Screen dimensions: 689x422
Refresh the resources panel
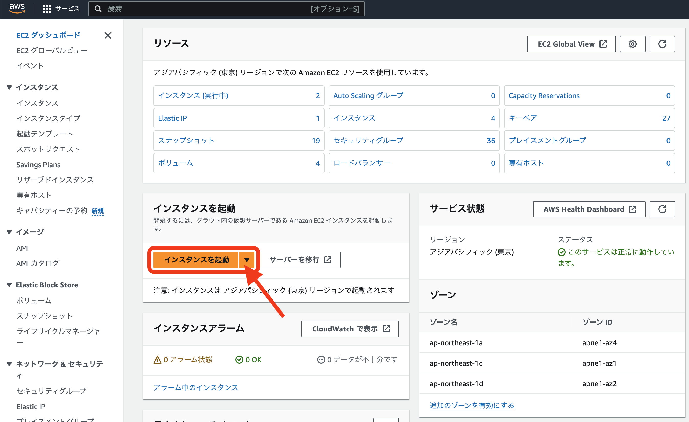click(x=662, y=44)
